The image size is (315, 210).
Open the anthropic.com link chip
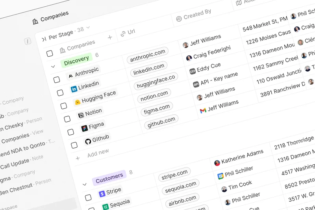pyautogui.click(x=148, y=56)
